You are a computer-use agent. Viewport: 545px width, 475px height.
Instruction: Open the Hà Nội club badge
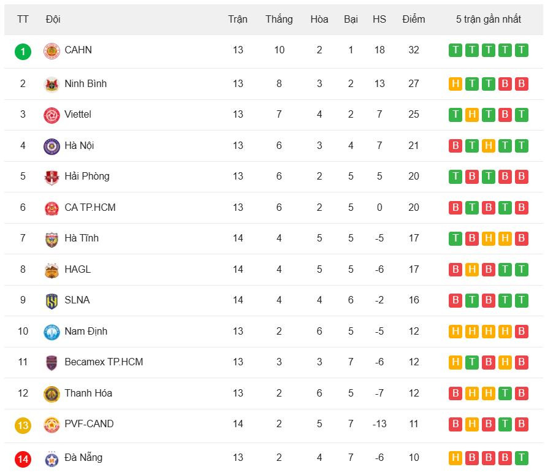pos(51,146)
